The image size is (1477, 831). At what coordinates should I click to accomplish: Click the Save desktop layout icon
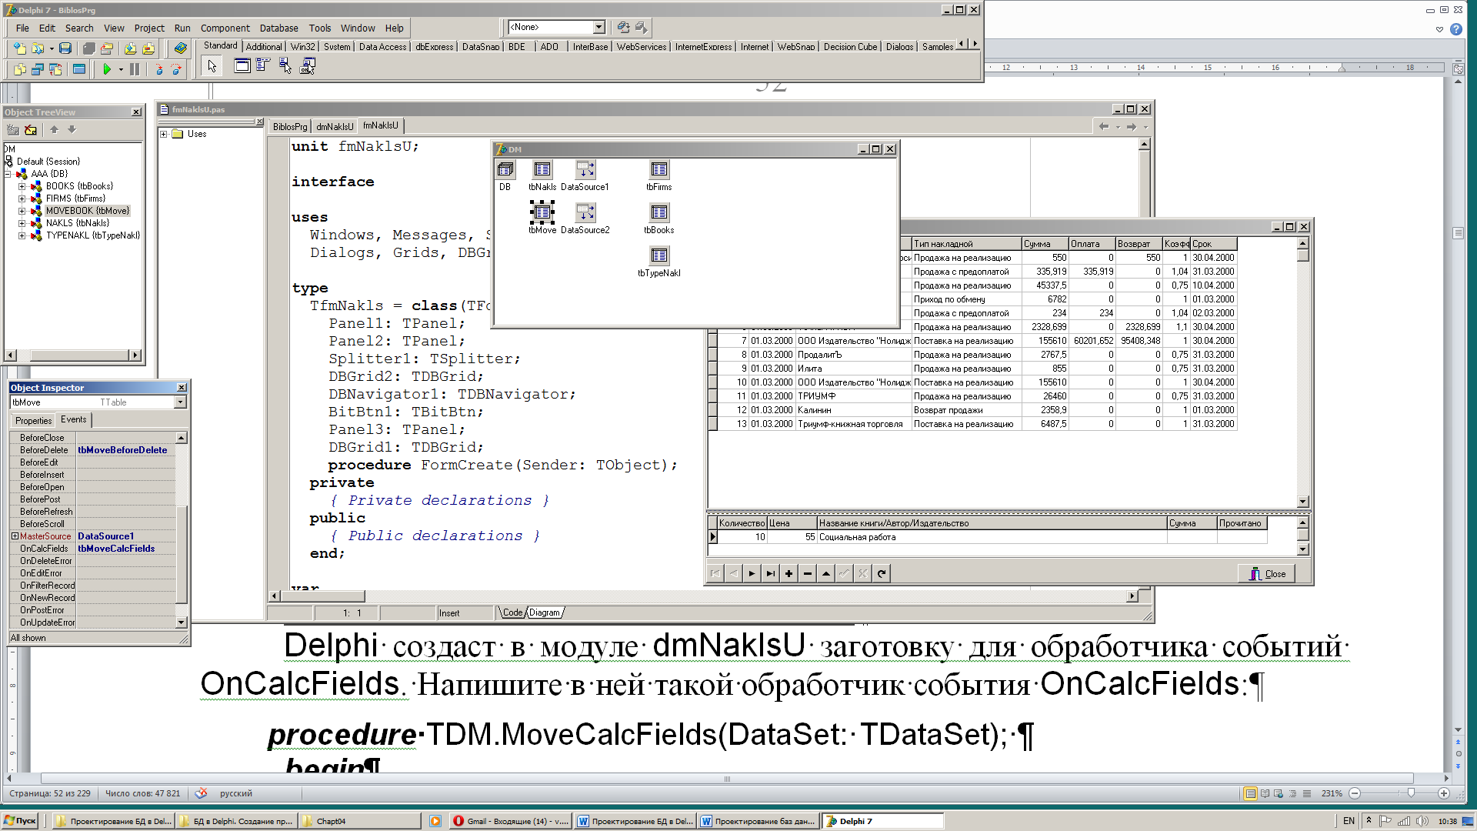click(624, 28)
